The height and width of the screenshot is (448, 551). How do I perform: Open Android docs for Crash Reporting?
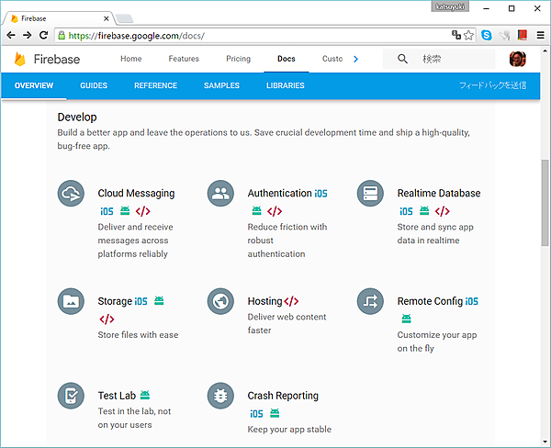click(x=275, y=413)
